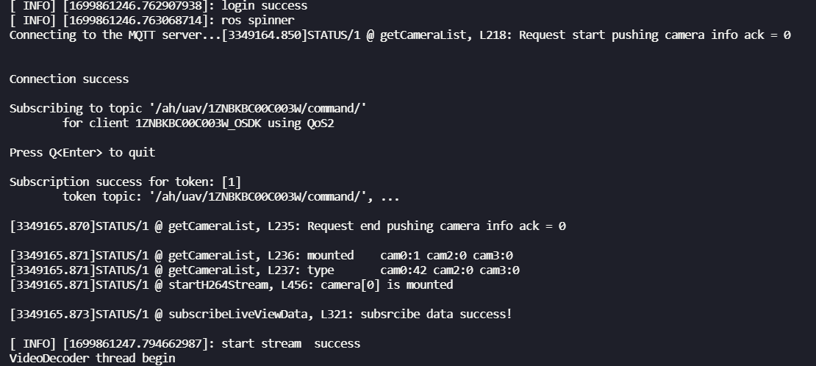Click 'Press Q<Enter> to quit' line
The width and height of the screenshot is (816, 366).
[82, 153]
